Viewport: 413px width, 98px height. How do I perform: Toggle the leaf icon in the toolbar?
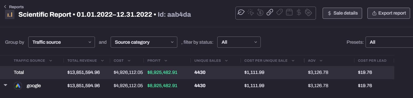[241, 12]
